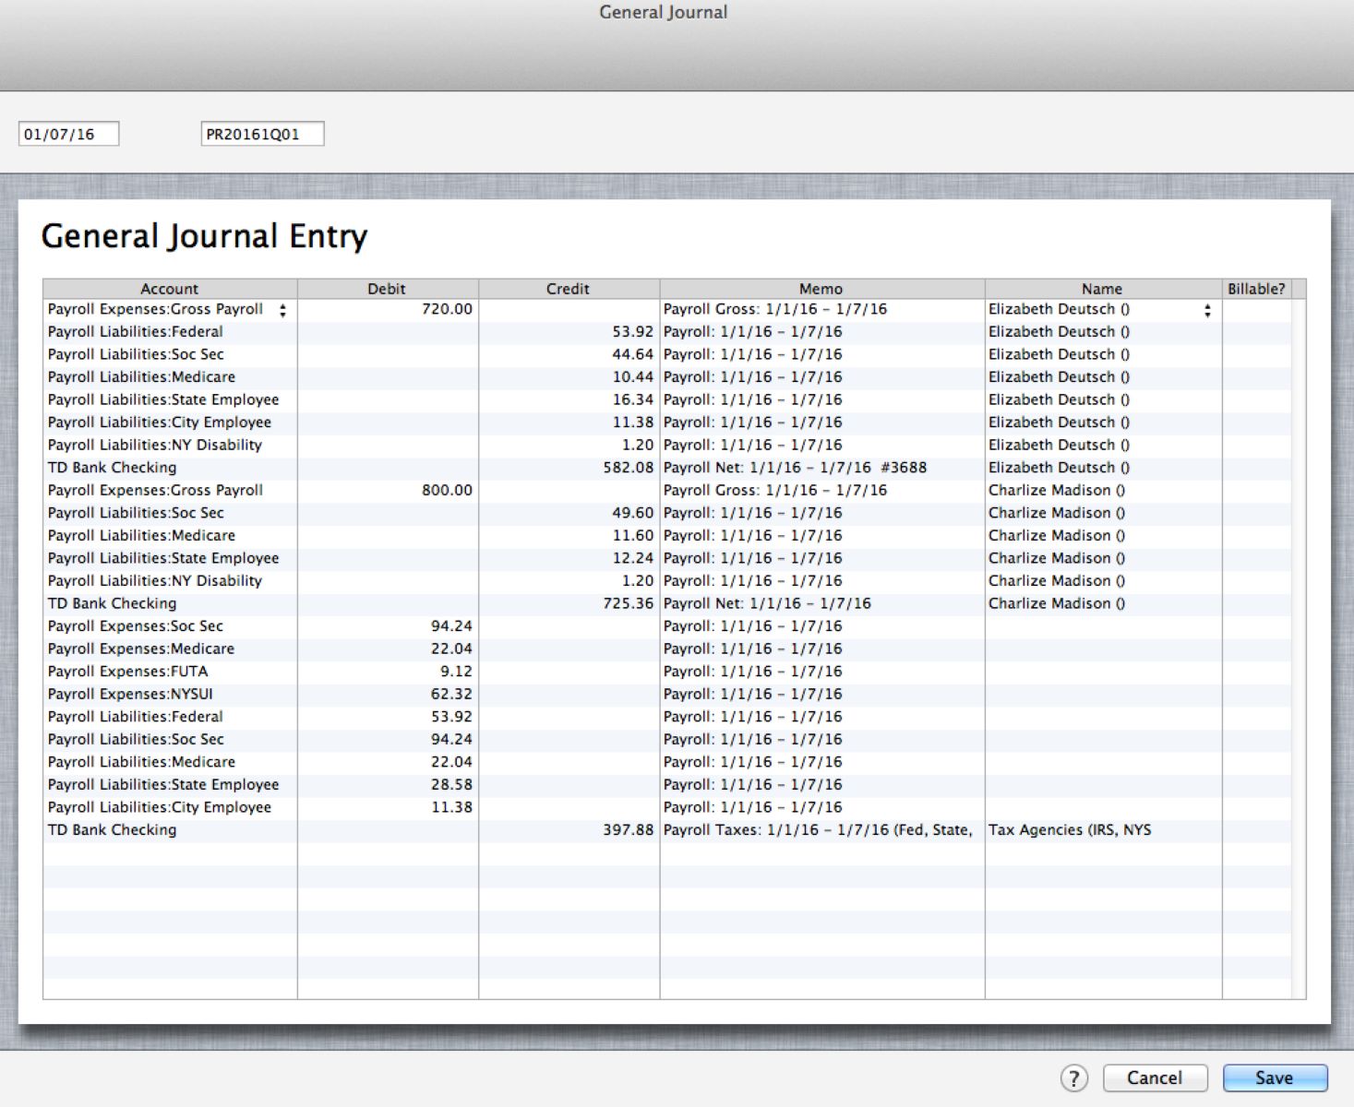Click the Cancel button

click(1154, 1077)
